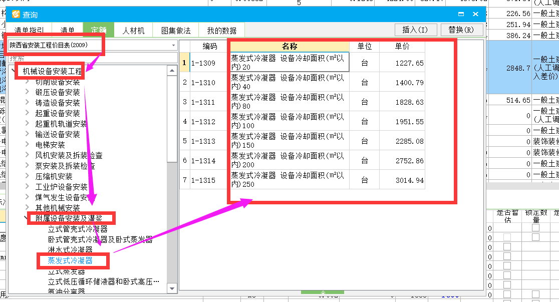Tick the second 锁定数量 checkbox in background window
Image resolution: width=559 pixels, height=302 pixels.
click(535, 237)
